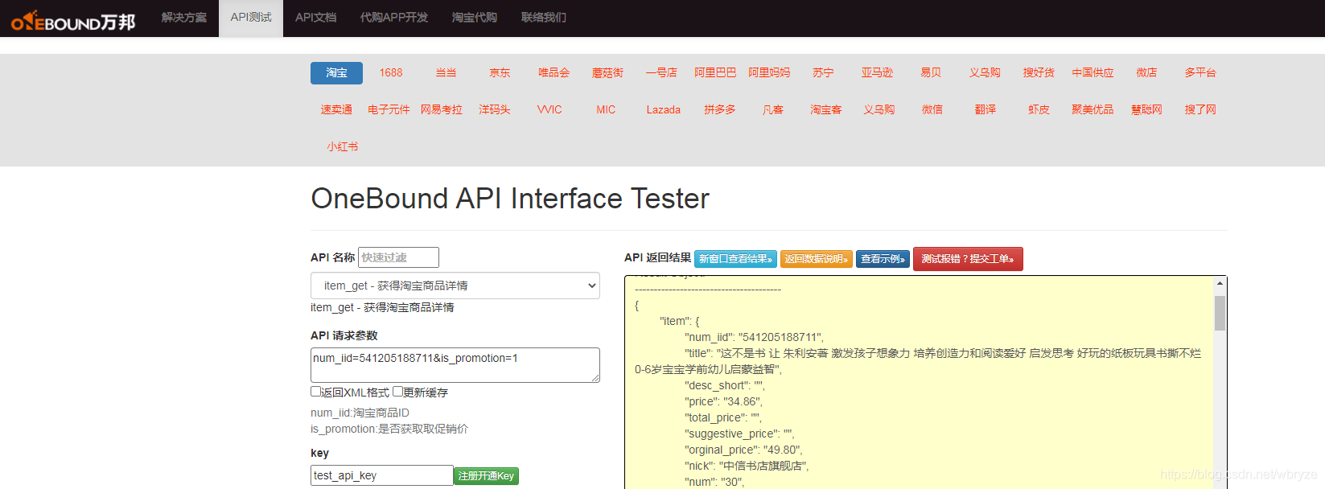Click the API request parameters textarea
Image resolution: width=1325 pixels, height=489 pixels.
coord(455,365)
